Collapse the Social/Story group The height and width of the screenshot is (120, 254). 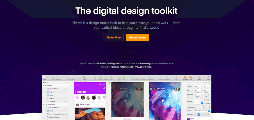pyautogui.click(x=43, y=105)
